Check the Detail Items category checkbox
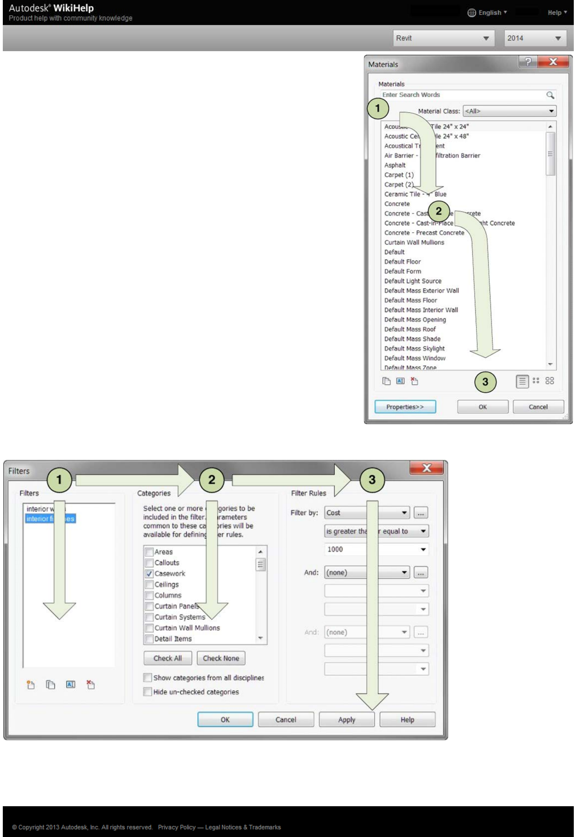This screenshot has width=574, height=837. 149,639
